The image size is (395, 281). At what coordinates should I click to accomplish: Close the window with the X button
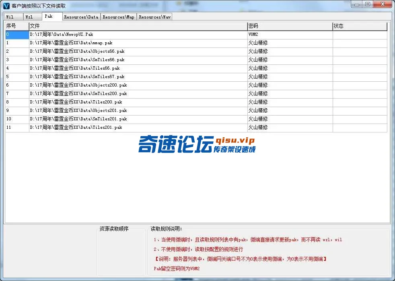coord(383,4)
